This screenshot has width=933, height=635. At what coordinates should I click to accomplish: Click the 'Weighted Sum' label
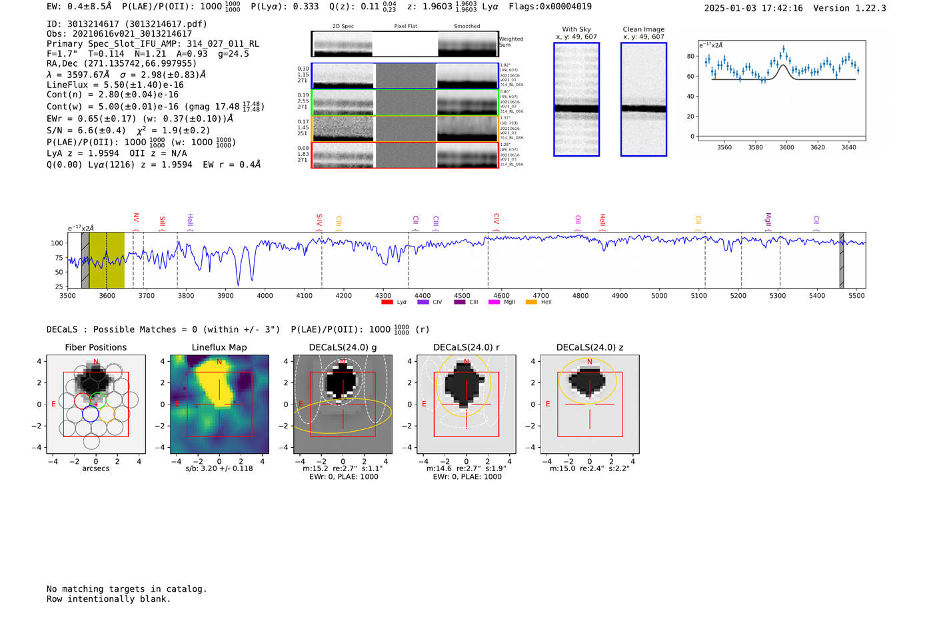[x=511, y=42]
